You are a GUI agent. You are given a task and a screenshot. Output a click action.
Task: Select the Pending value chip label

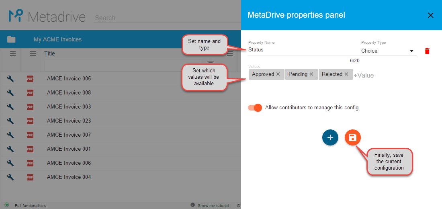(298, 74)
